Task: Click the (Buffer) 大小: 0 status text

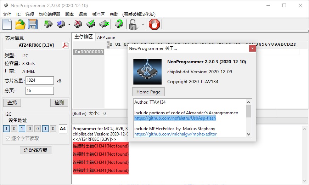Action: point(89,113)
